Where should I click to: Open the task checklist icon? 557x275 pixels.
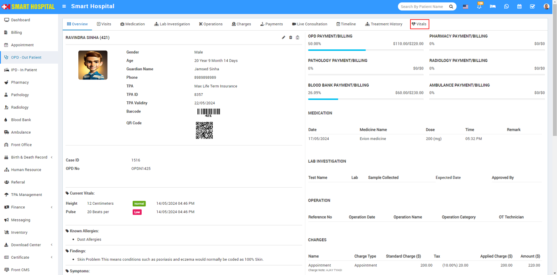click(532, 7)
